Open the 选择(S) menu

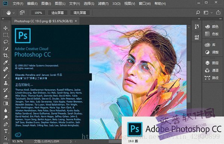click(89, 4)
